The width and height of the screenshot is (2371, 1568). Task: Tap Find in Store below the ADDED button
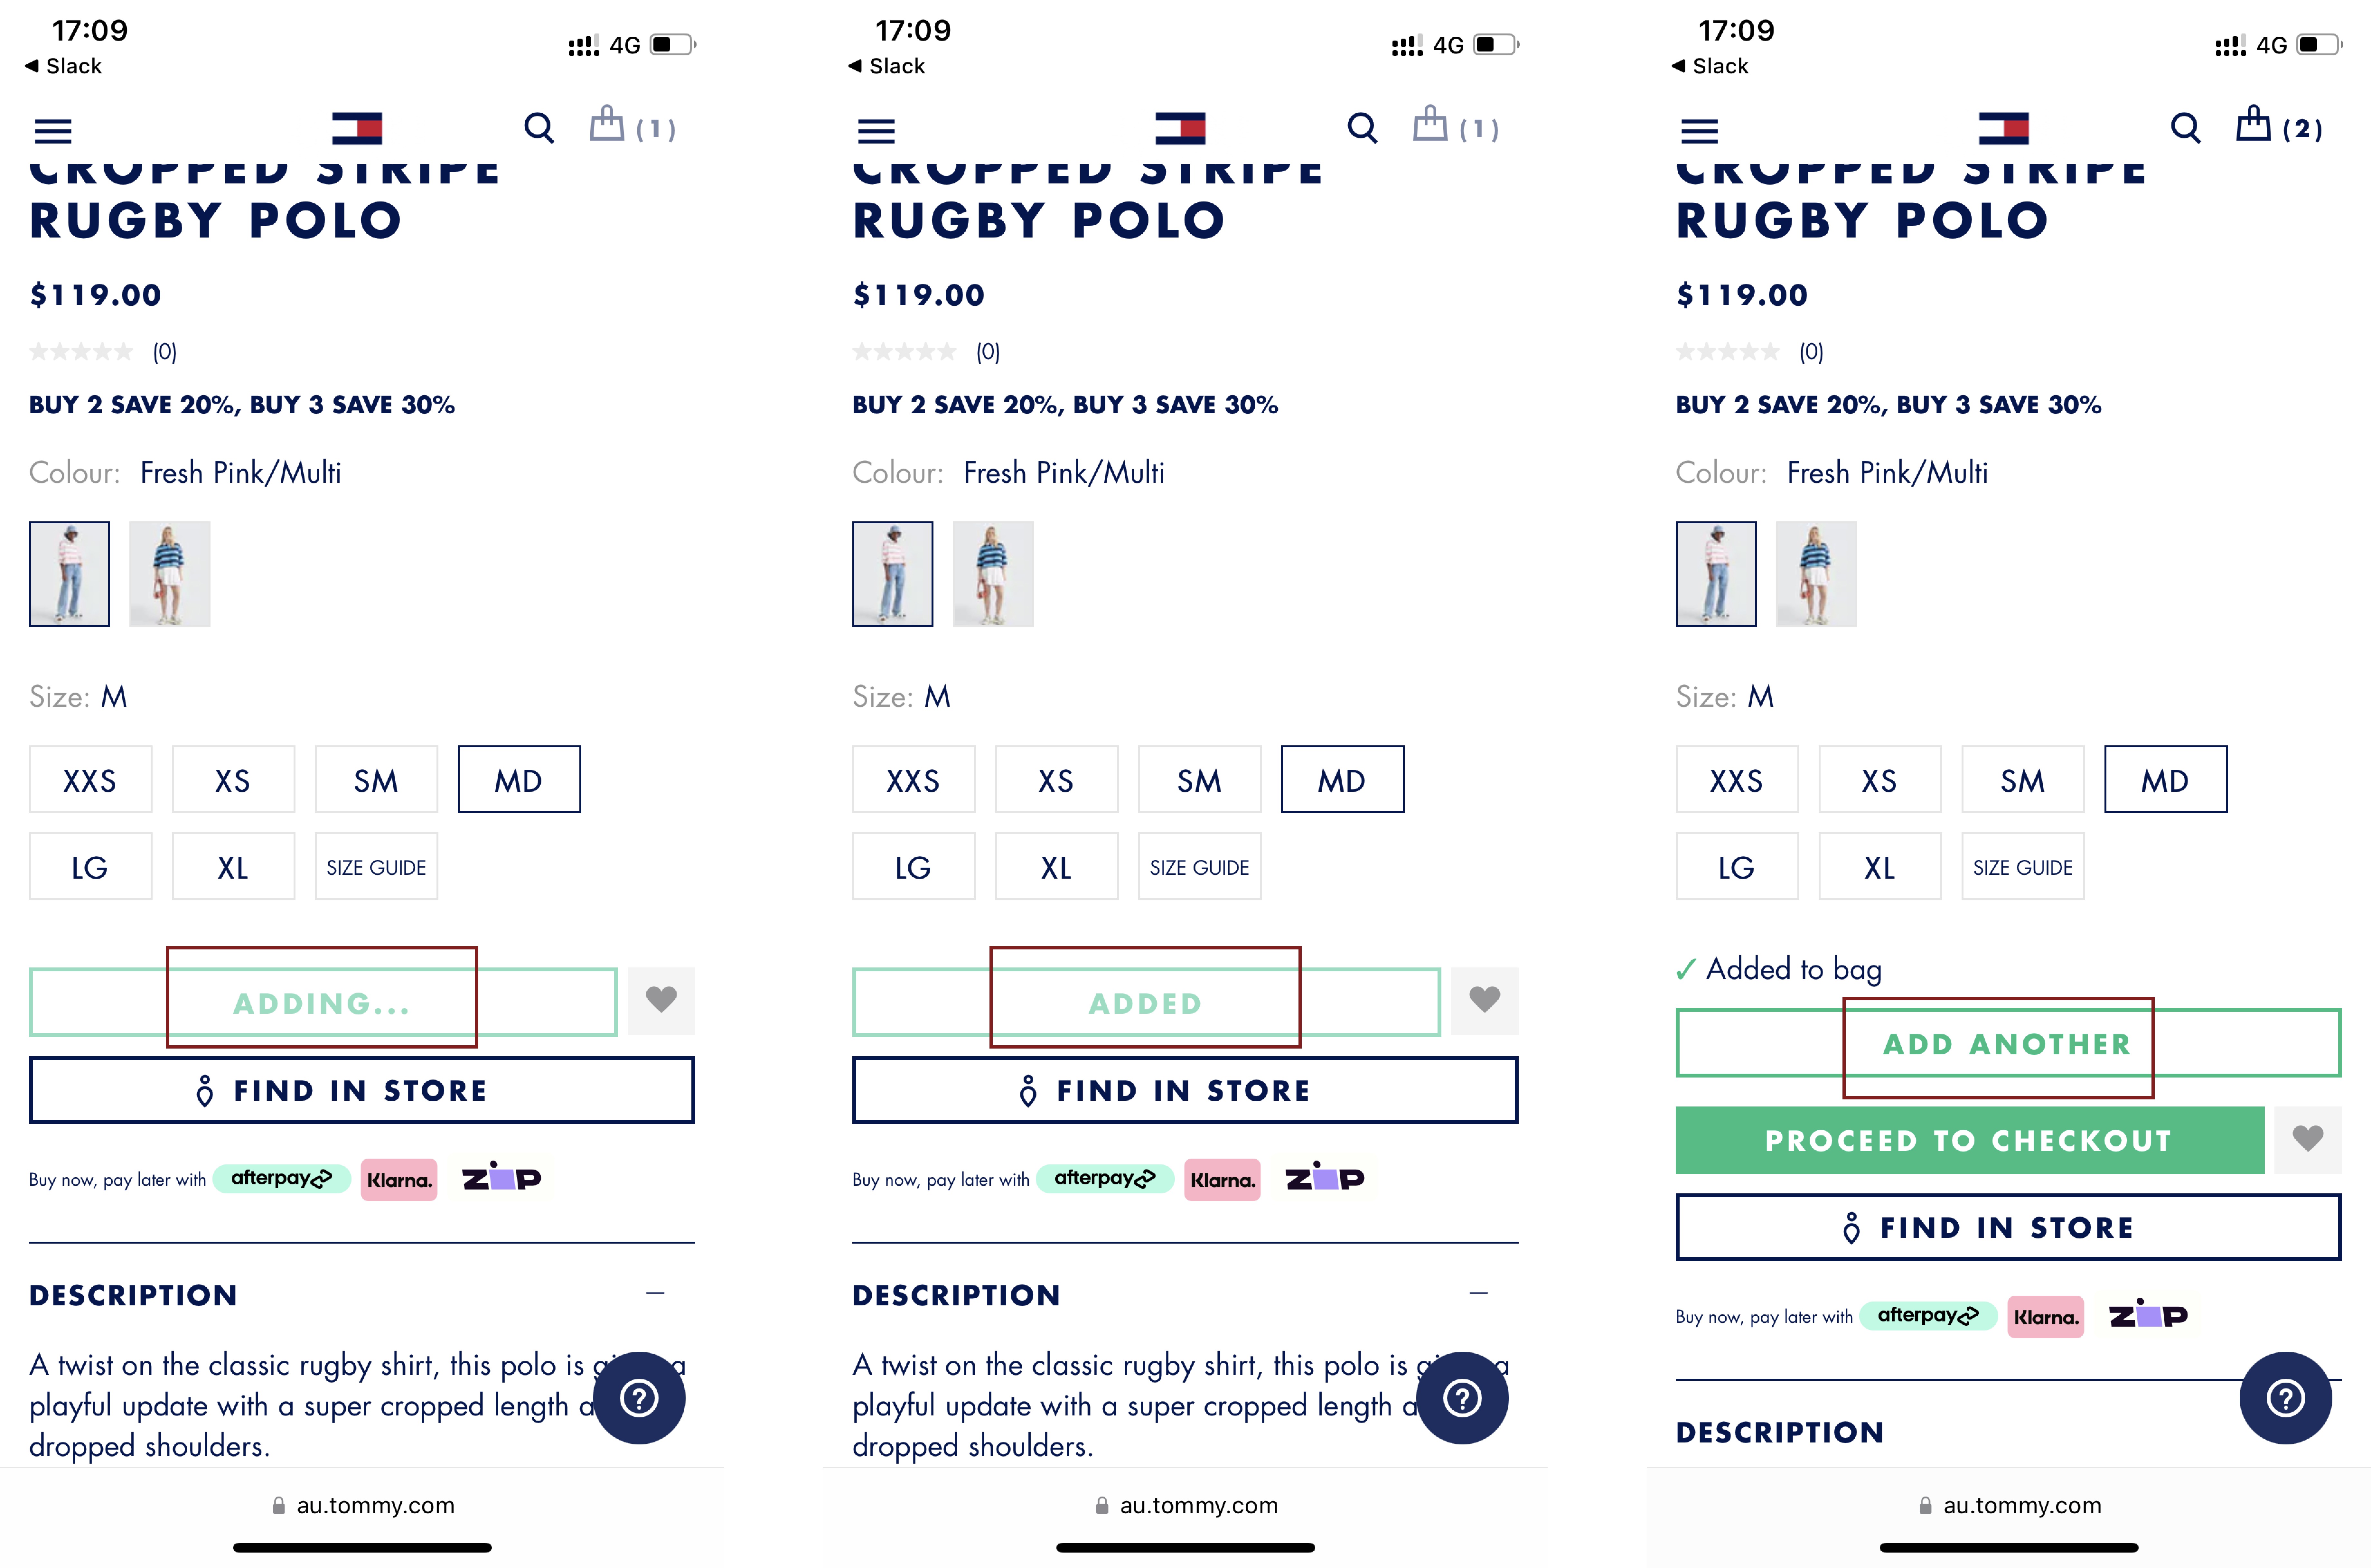pyautogui.click(x=1185, y=1090)
